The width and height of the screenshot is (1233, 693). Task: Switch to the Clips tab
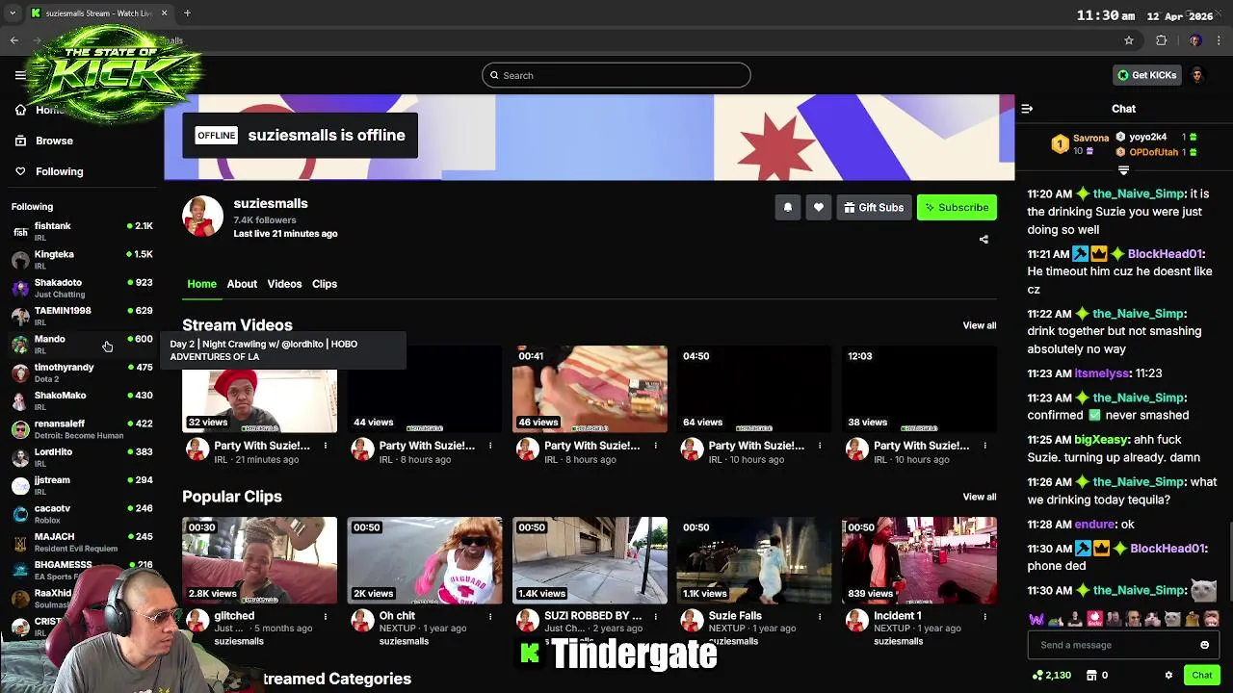(325, 284)
